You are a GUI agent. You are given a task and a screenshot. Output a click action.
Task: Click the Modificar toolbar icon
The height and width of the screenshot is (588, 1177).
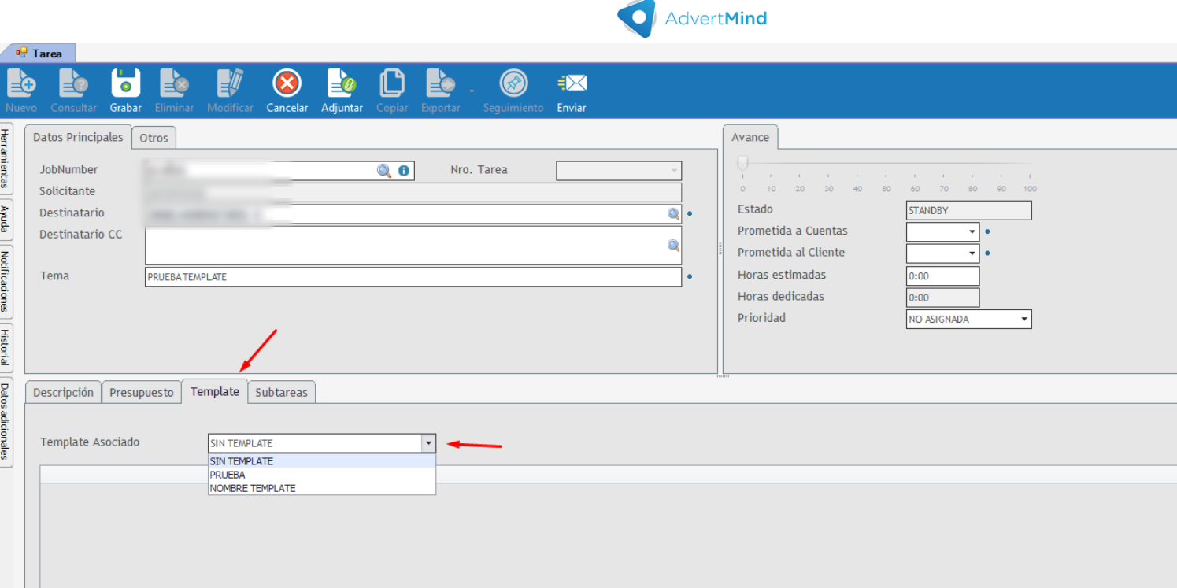click(x=230, y=83)
